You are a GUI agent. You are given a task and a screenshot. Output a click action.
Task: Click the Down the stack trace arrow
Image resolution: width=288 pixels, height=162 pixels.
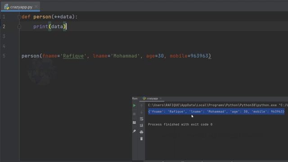tap(141, 112)
